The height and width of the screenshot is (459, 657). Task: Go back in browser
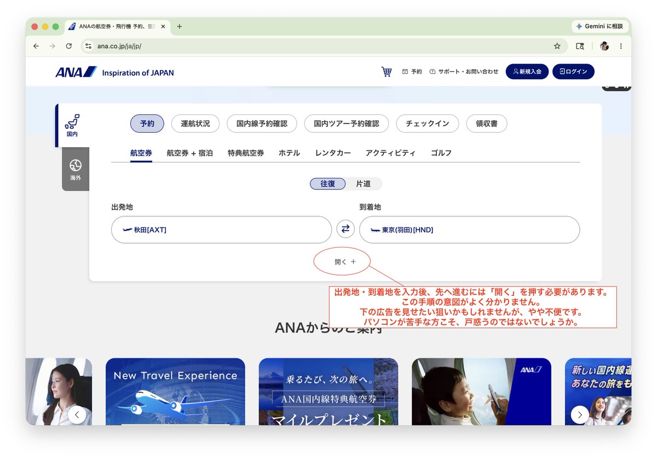36,46
